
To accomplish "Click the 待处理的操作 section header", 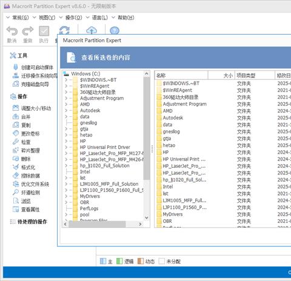I will coord(28,222).
